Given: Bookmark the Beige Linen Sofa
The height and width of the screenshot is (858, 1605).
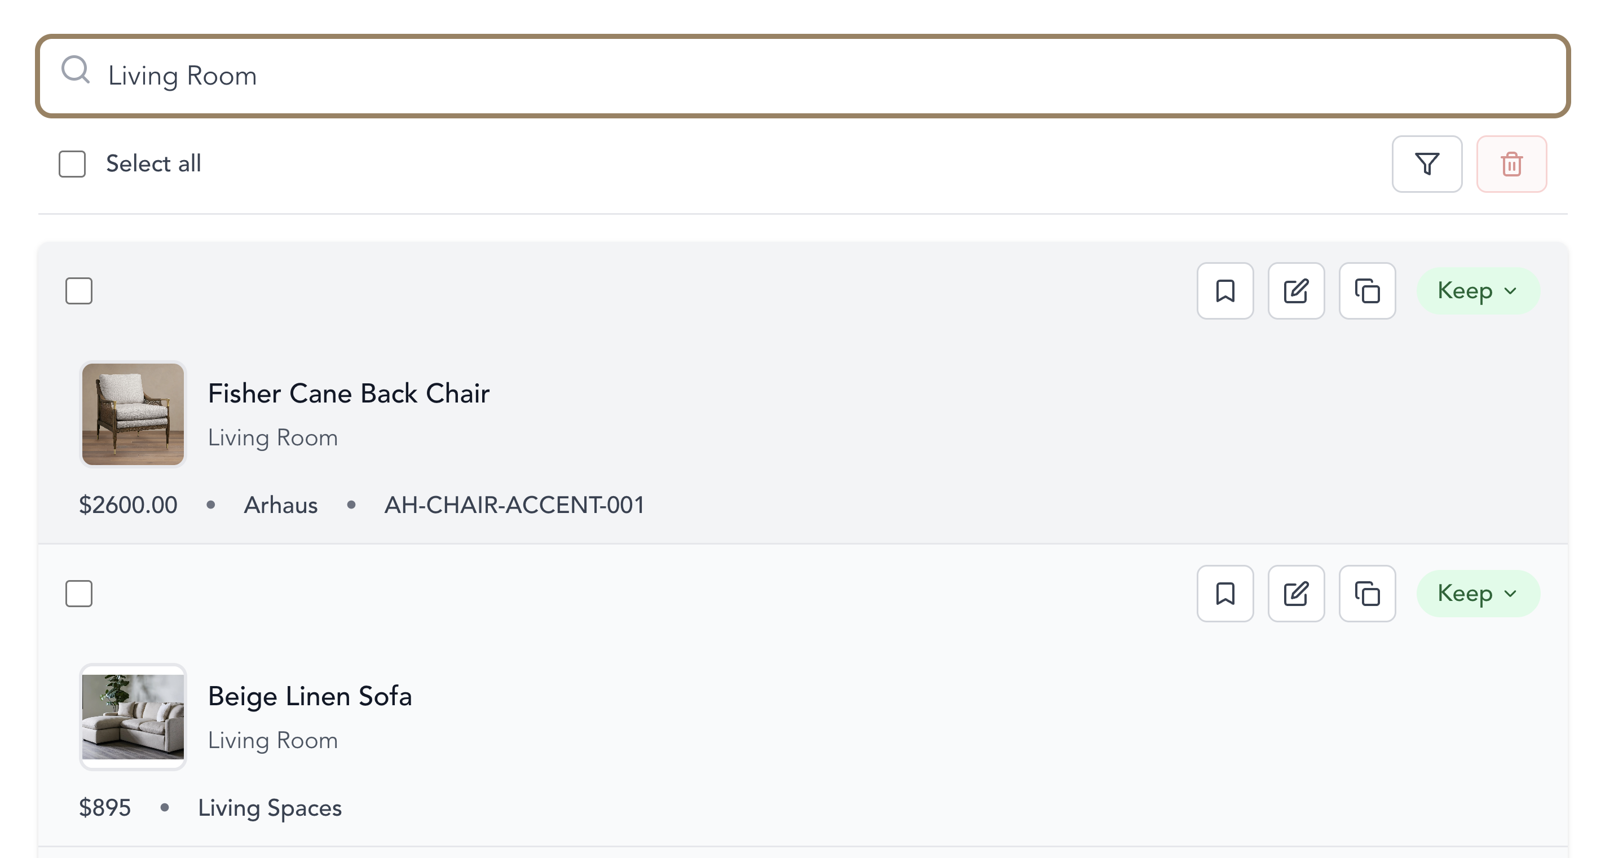Looking at the screenshot, I should coord(1225,594).
